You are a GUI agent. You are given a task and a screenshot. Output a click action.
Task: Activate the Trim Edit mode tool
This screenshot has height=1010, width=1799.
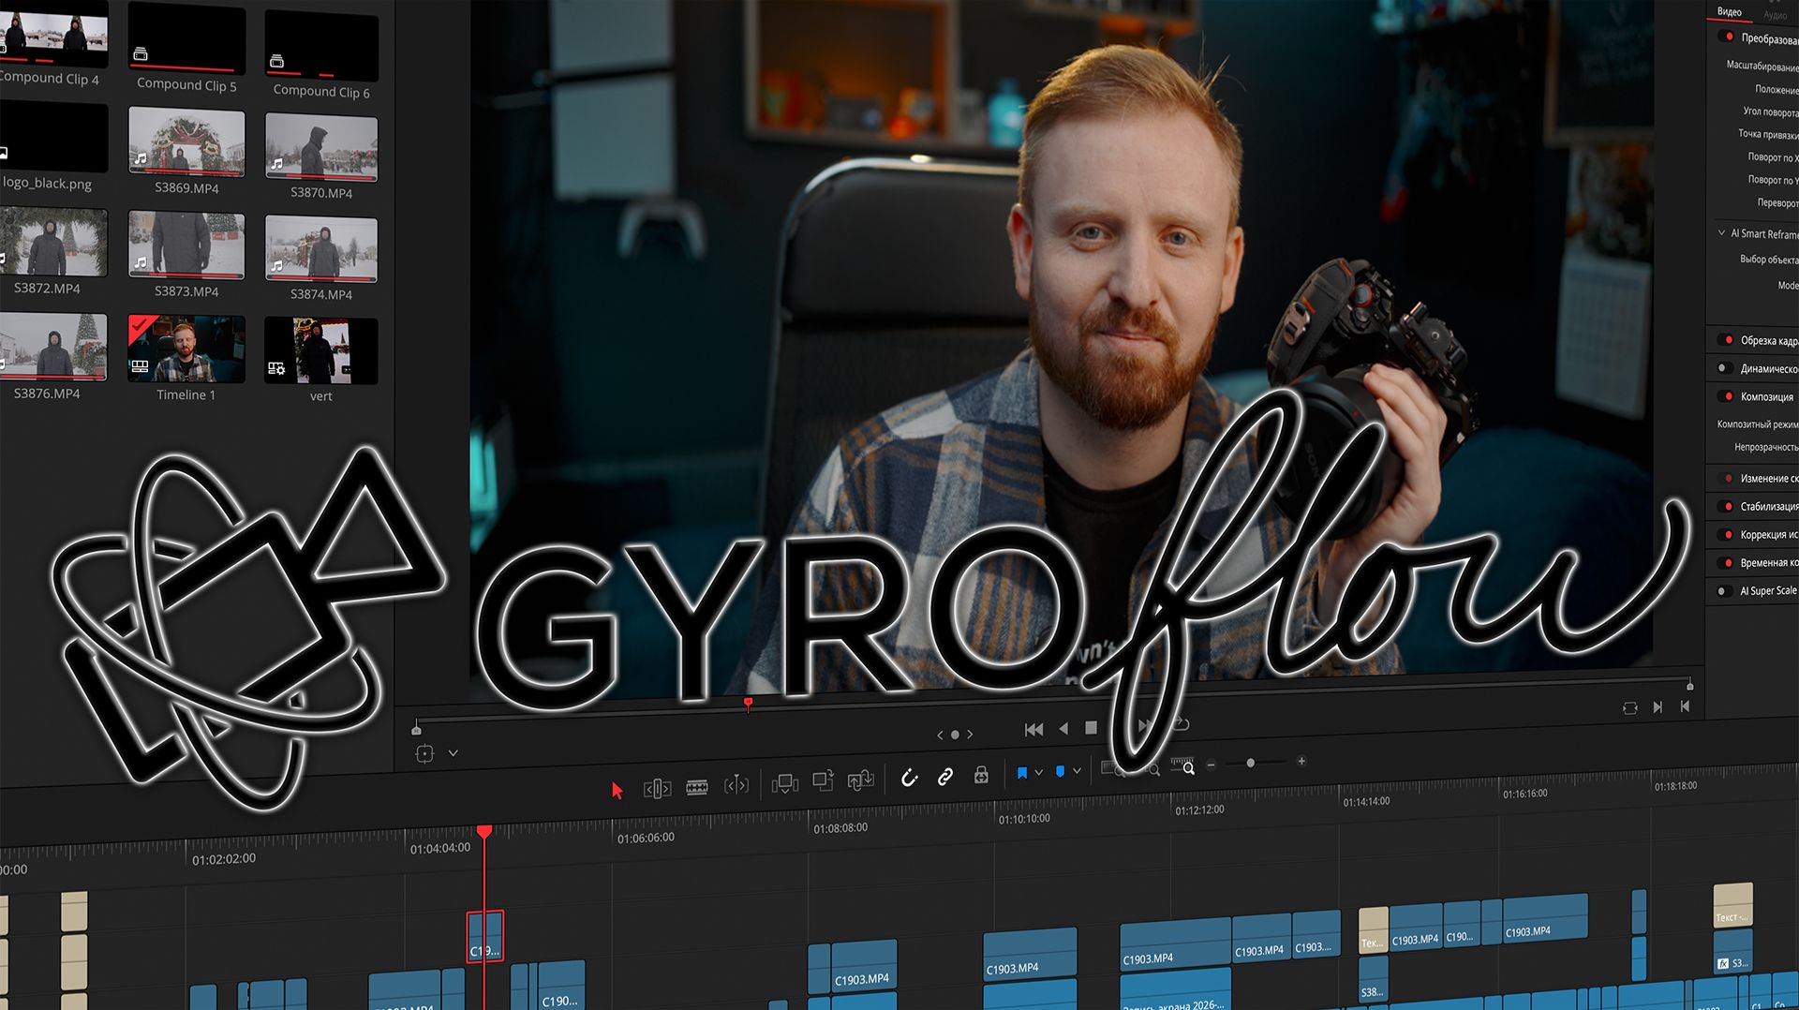click(x=659, y=788)
